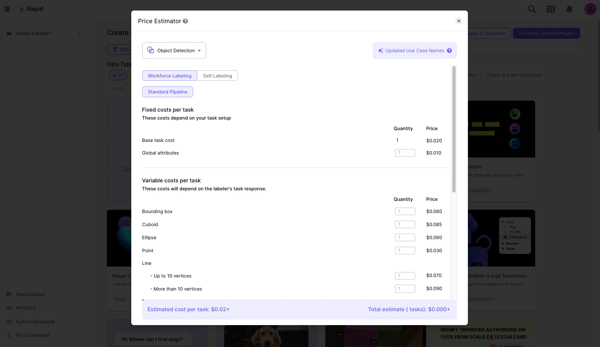
Task: Click the Price Estimator dollar icon
Action: (9, 335)
